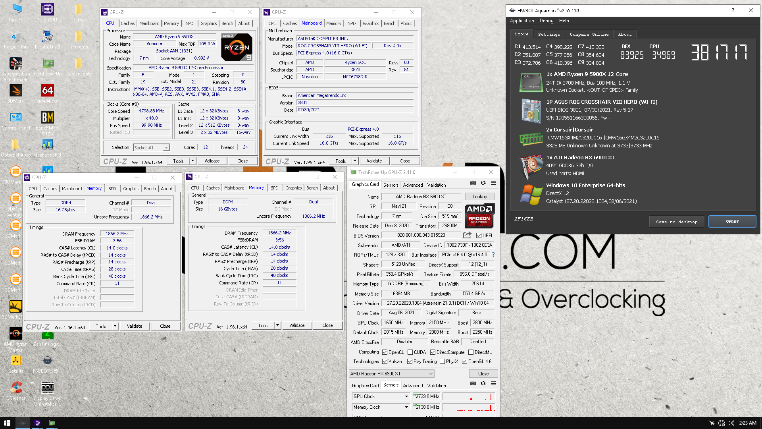Open Compare Online tab in Aquamark

click(x=589, y=35)
